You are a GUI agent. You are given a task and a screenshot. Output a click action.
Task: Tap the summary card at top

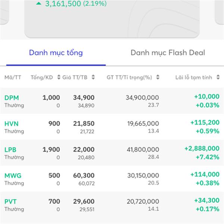(112, 19)
